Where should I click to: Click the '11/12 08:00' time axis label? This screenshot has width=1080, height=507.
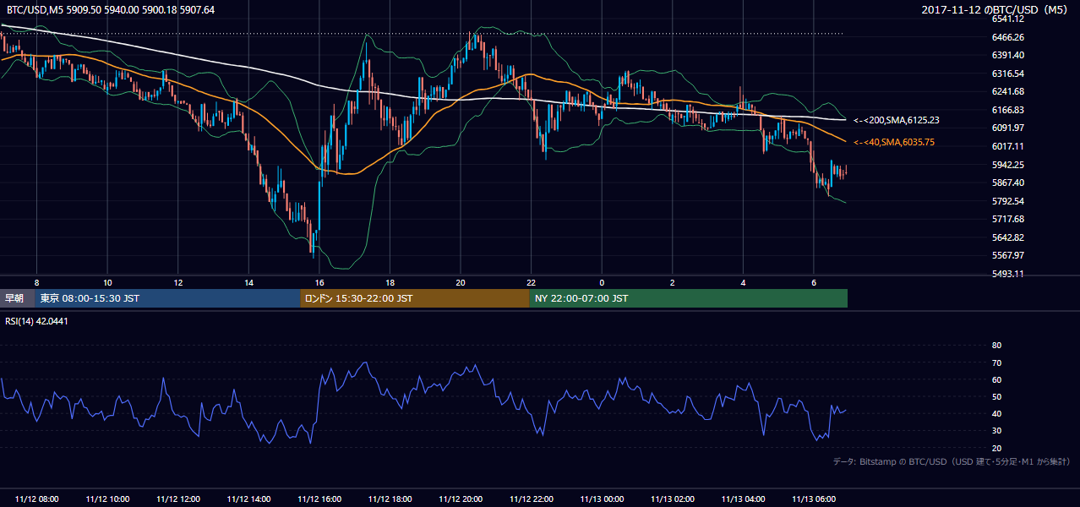[x=36, y=499]
